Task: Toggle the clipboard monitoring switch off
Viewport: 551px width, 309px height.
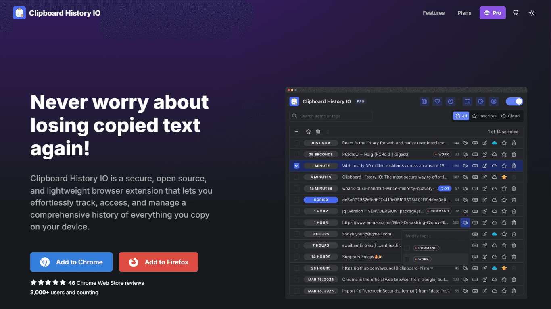Action: (x=514, y=101)
